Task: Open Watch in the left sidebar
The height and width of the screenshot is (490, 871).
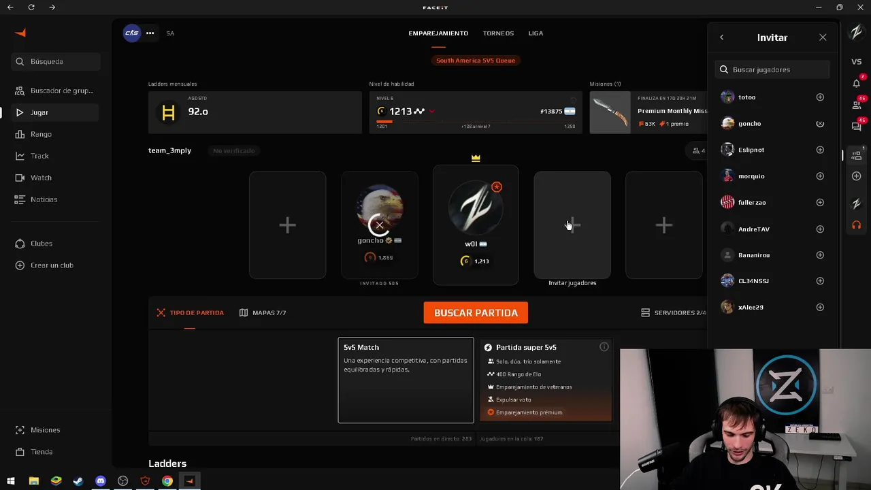Action: (56, 178)
